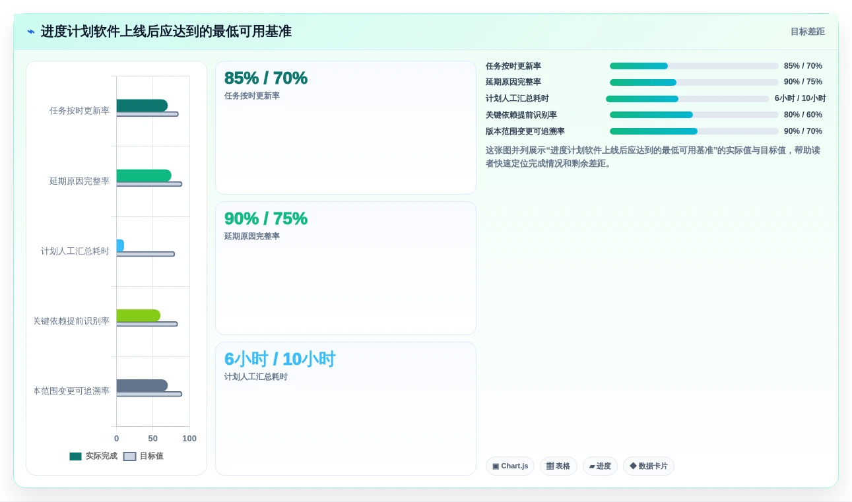Click the 50 tick label on x-axis
This screenshot has height=502, width=852.
tap(153, 439)
